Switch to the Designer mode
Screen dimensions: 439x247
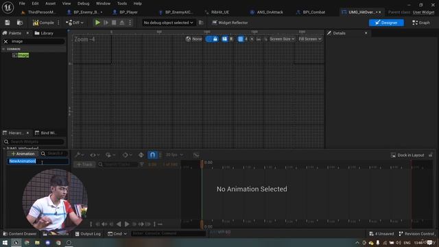pos(386,23)
